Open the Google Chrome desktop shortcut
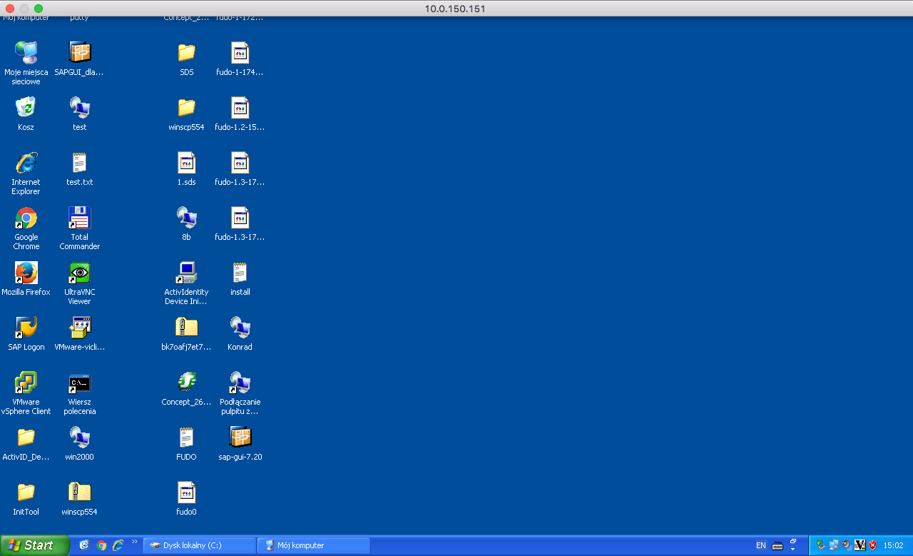 (26, 218)
